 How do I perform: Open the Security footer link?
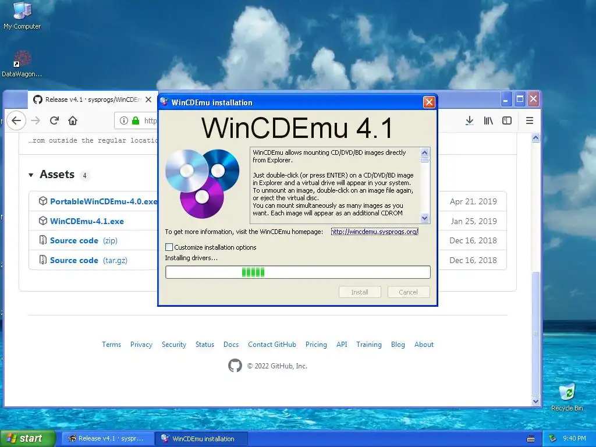(x=173, y=345)
